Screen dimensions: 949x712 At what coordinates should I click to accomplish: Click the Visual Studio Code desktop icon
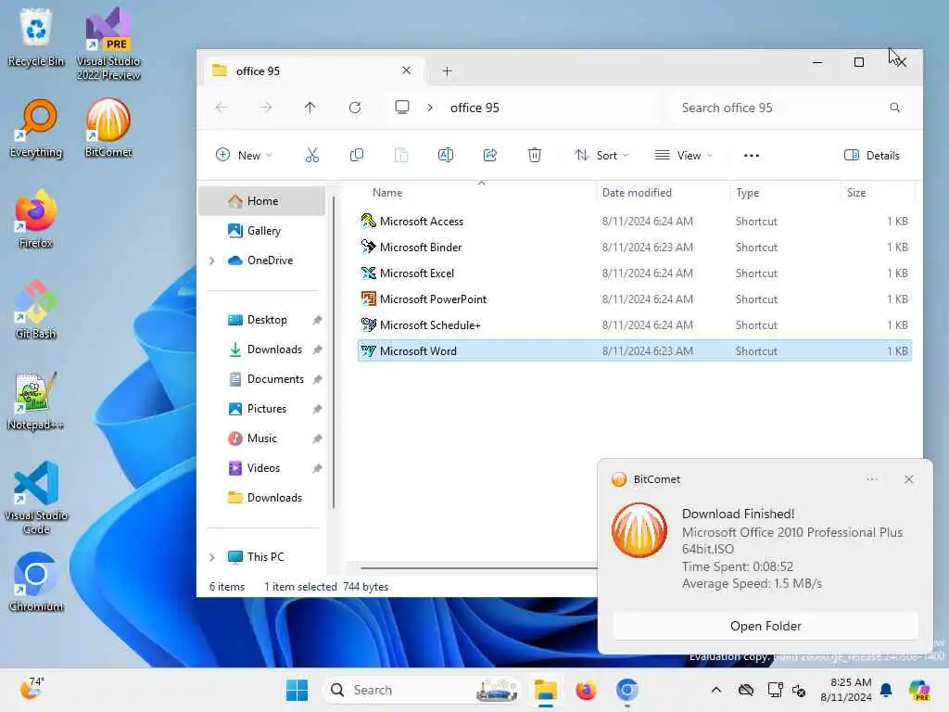pyautogui.click(x=36, y=498)
